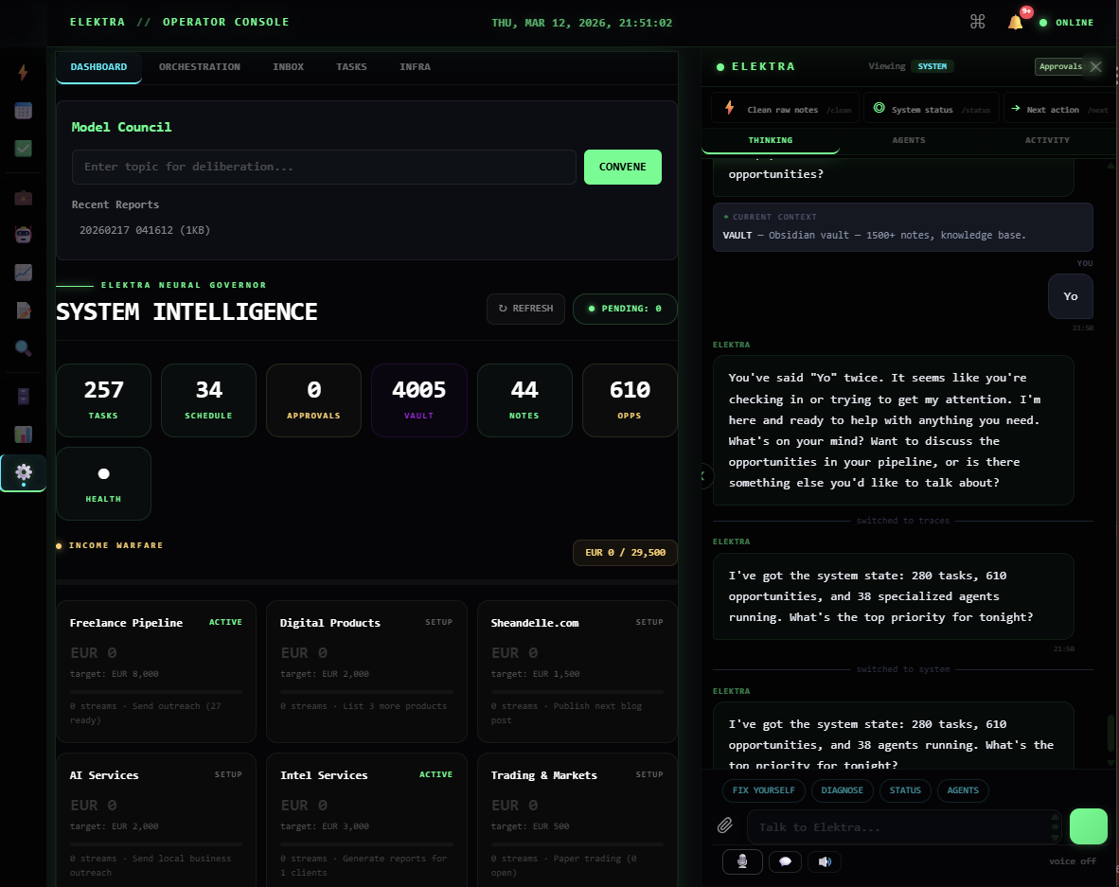Click the EUR 0 / 29,500 progress pill
The height and width of the screenshot is (887, 1119).
[x=625, y=552]
